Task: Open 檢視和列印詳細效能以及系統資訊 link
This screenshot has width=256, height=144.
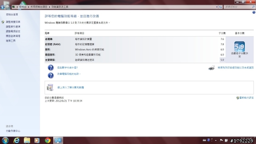Action: [x=236, y=68]
